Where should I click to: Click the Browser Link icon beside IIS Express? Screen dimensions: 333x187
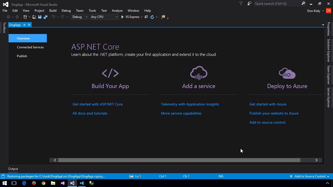(146, 17)
